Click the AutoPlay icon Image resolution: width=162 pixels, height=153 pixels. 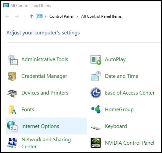96,60
